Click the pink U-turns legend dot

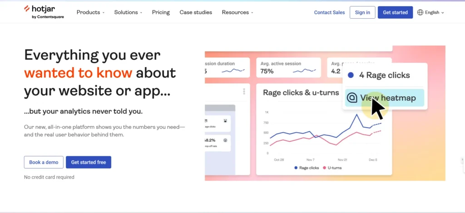click(x=324, y=168)
